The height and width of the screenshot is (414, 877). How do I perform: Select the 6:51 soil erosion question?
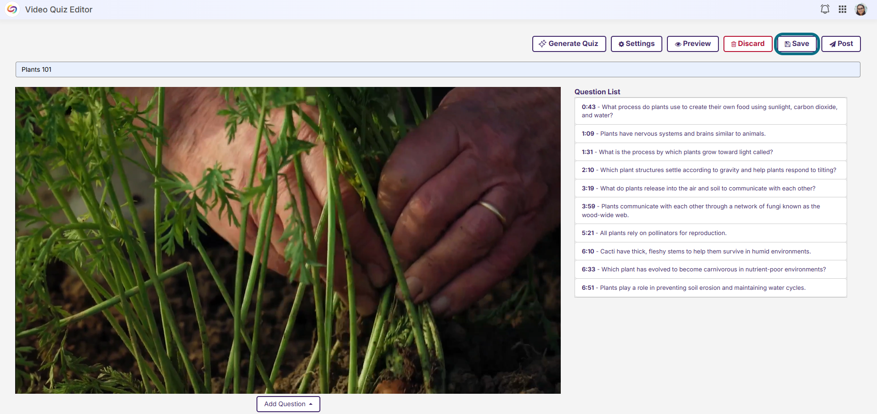click(x=711, y=288)
